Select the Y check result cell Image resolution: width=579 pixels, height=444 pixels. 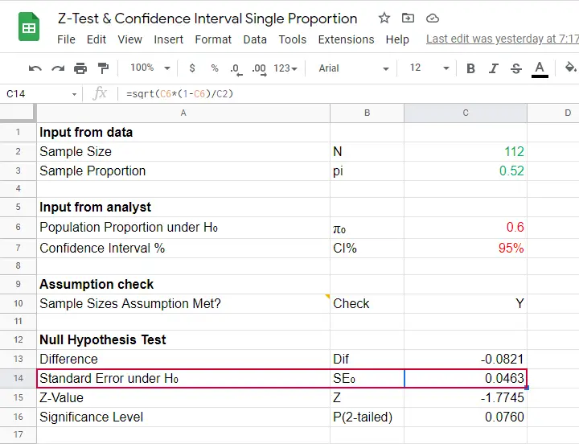click(x=466, y=303)
